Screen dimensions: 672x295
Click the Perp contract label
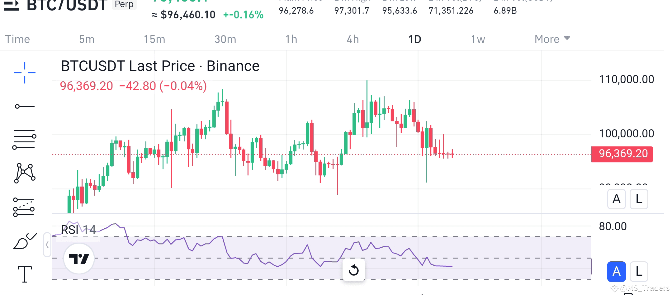pyautogui.click(x=124, y=5)
